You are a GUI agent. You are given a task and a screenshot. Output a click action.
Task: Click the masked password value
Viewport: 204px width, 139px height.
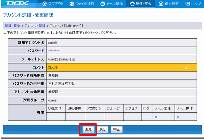coord(54,51)
